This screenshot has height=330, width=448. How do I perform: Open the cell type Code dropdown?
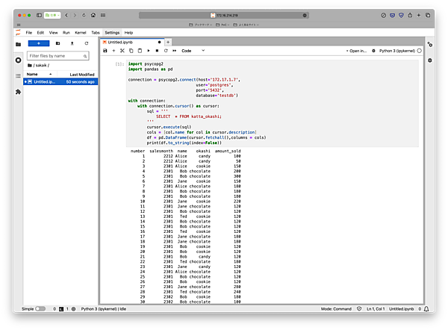point(190,51)
